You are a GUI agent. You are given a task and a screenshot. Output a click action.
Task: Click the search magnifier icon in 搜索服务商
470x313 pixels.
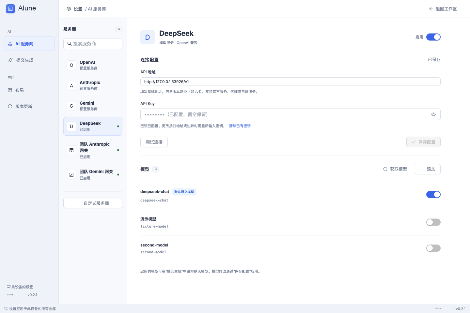point(70,44)
